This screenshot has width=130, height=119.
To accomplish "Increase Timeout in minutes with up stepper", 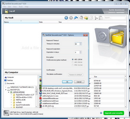I will click(x=81, y=43).
